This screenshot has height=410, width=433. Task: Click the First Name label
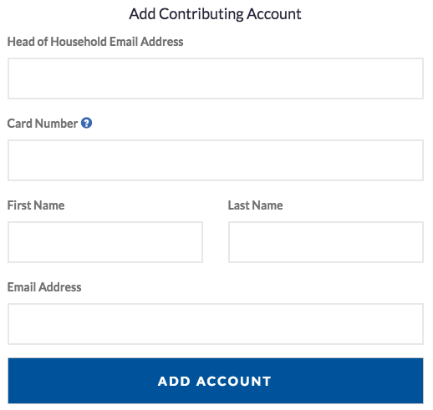pyautogui.click(x=36, y=205)
